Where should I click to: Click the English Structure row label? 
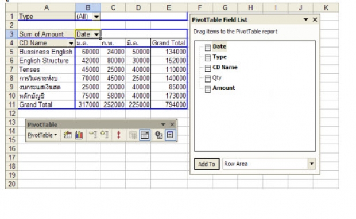click(47, 61)
